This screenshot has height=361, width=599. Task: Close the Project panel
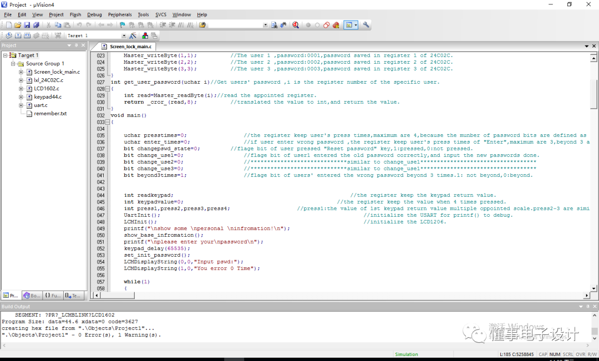click(83, 45)
